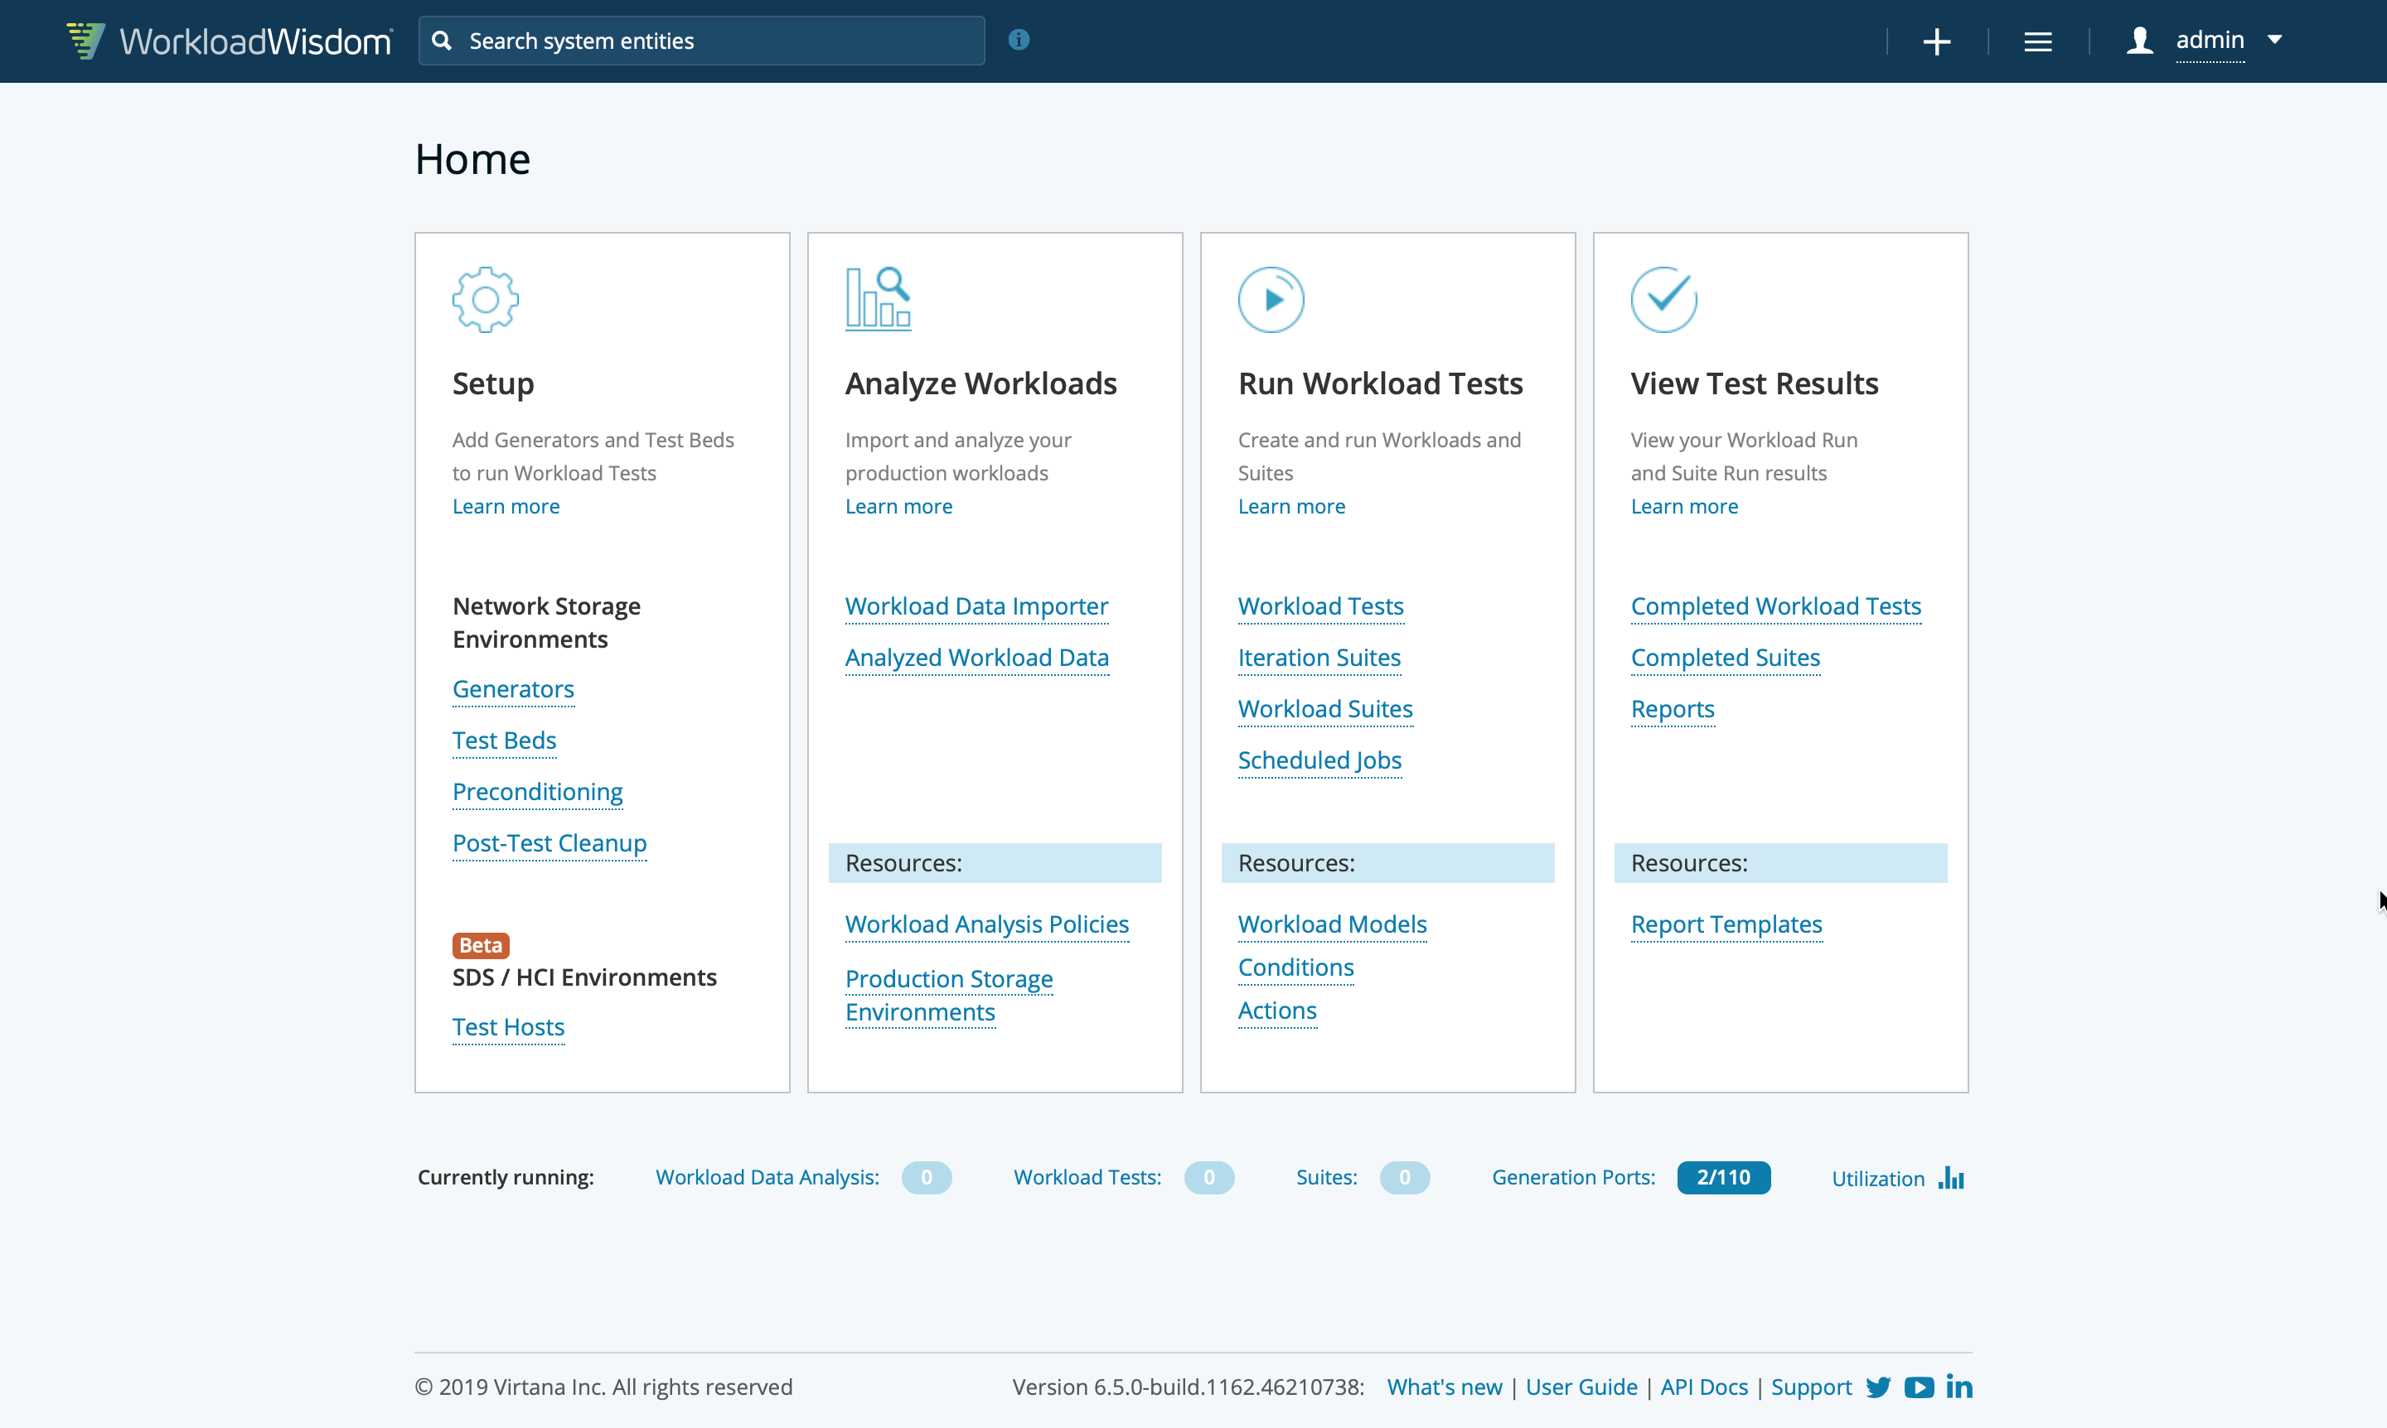Open Learn more under View Test Results
This screenshot has width=2387, height=1428.
pos(1684,506)
